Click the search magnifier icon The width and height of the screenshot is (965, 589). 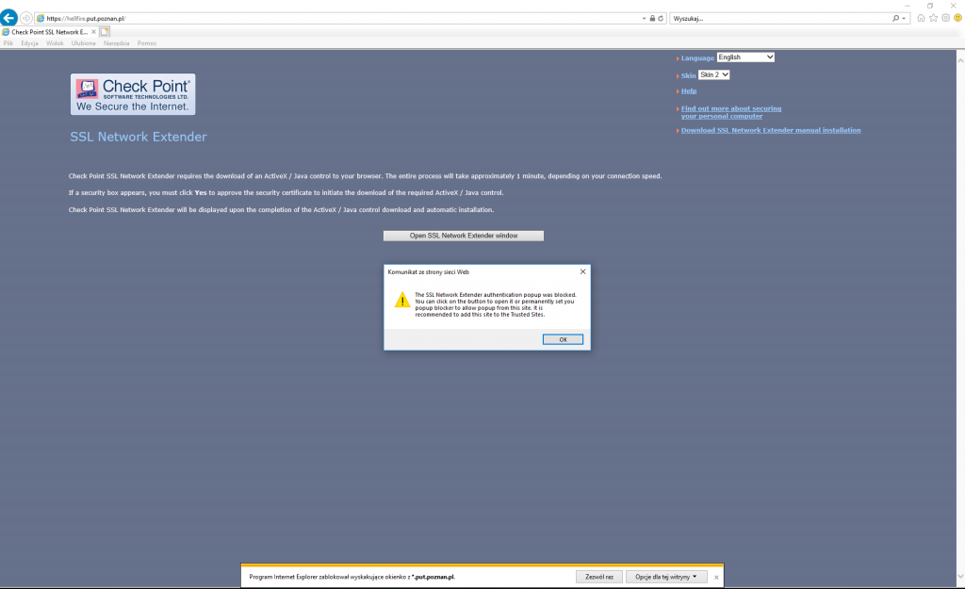click(895, 17)
